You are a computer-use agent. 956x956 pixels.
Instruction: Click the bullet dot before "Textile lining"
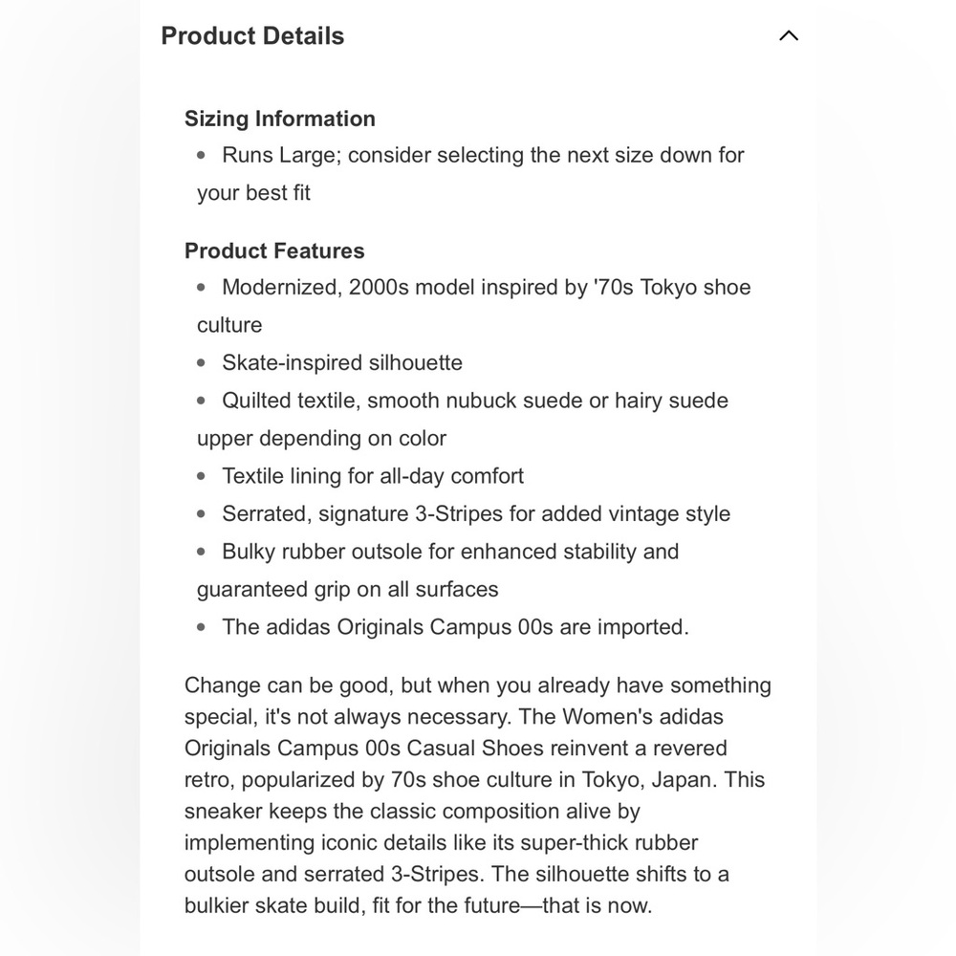pyautogui.click(x=202, y=476)
